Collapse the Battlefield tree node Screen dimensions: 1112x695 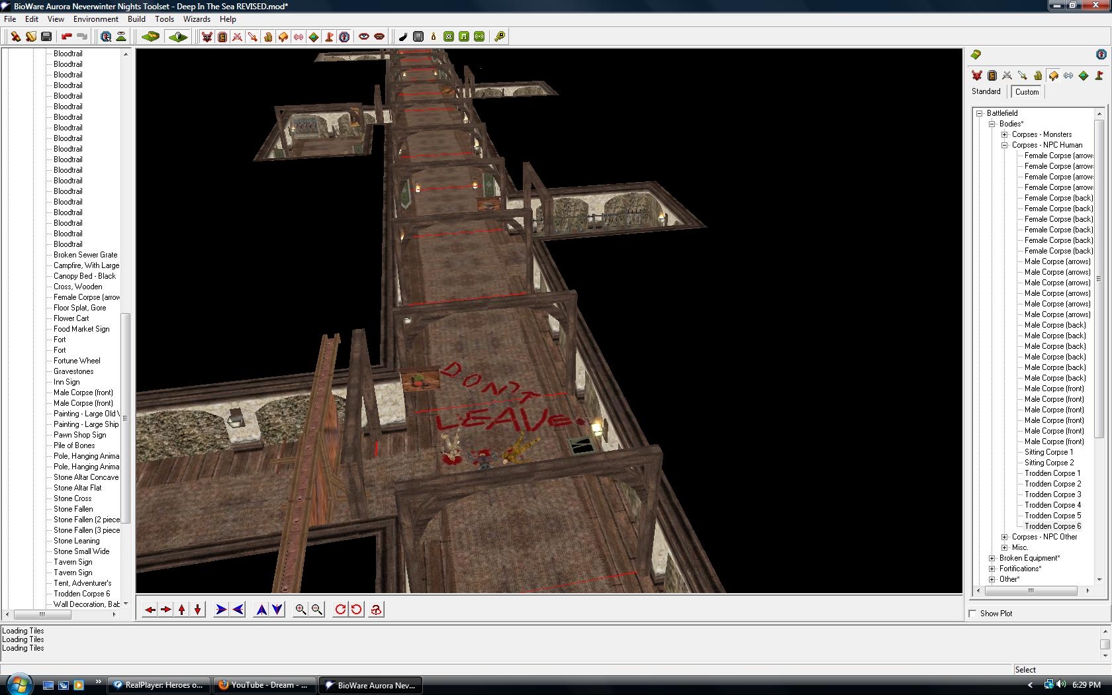click(980, 113)
